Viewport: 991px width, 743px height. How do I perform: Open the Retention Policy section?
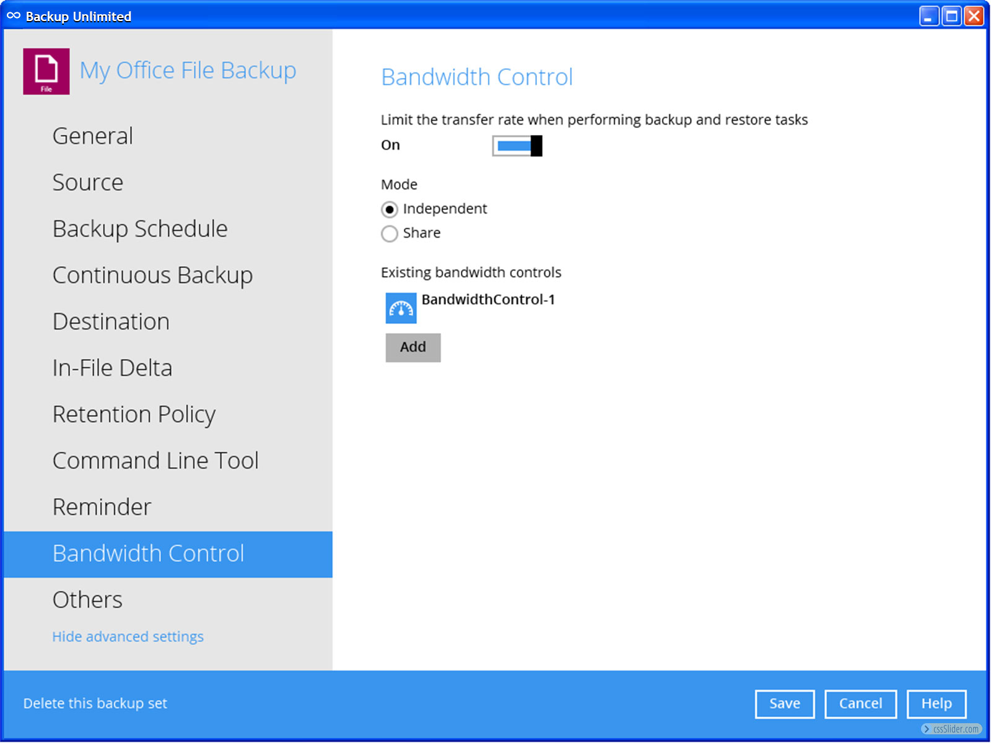(134, 415)
